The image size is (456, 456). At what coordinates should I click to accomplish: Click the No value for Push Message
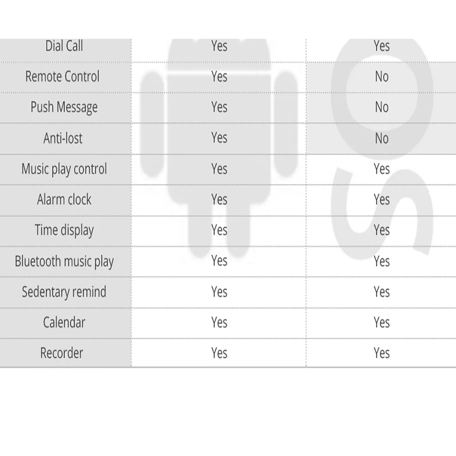coord(381,107)
